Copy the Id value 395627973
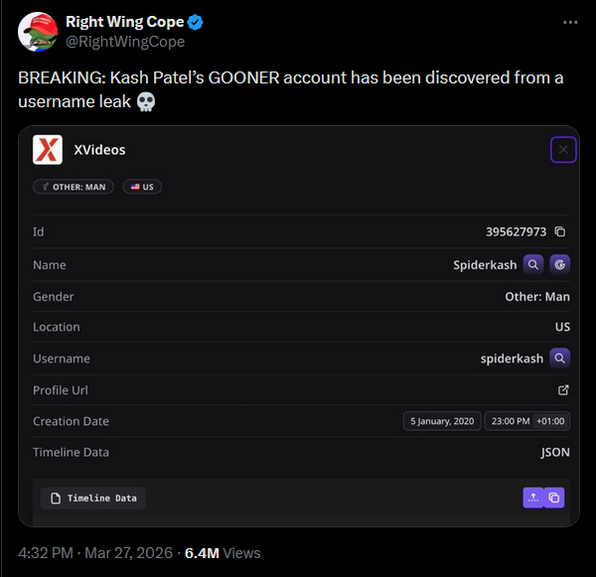596x577 pixels. pyautogui.click(x=560, y=232)
